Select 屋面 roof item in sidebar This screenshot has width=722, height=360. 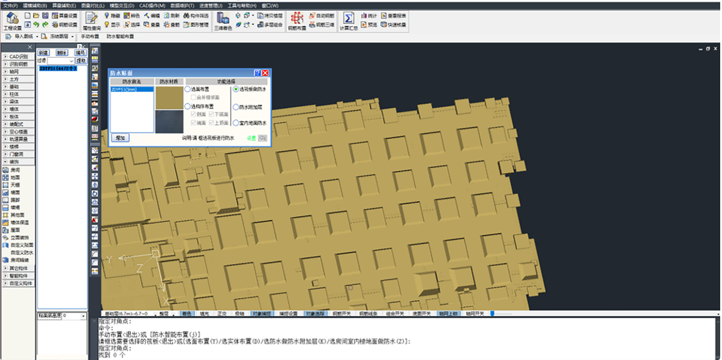click(x=11, y=230)
